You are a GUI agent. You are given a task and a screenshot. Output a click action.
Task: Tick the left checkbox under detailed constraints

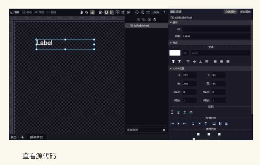coord(198,134)
